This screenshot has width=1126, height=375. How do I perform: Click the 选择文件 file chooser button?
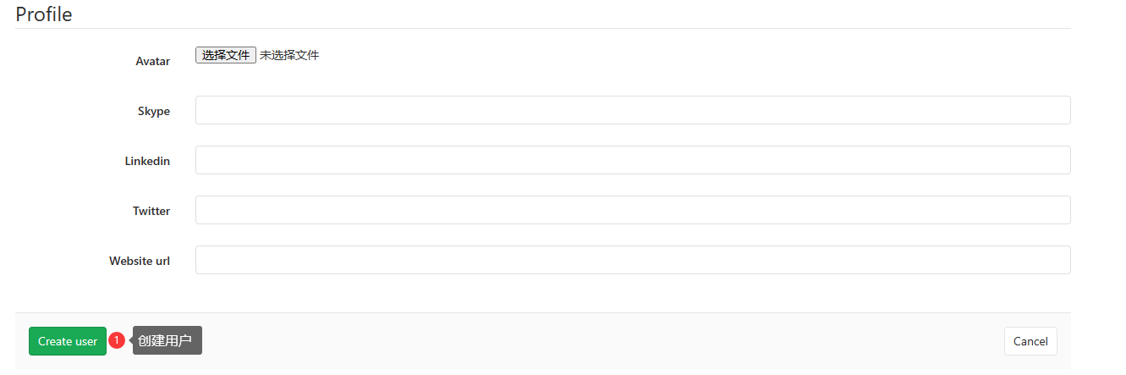coord(226,55)
